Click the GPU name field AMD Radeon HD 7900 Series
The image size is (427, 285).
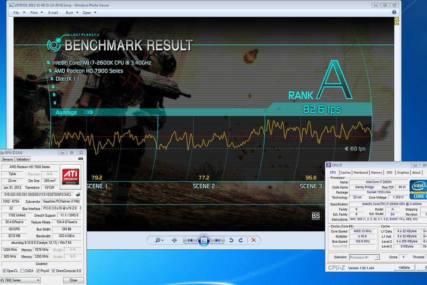click(30, 167)
